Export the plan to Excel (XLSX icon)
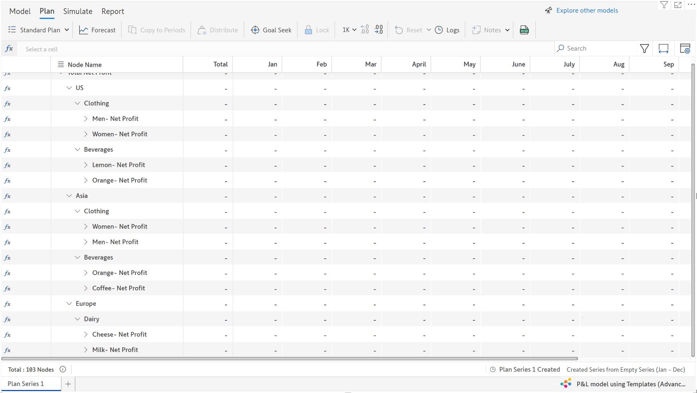Viewport: 697px width, 393px height. click(x=524, y=30)
